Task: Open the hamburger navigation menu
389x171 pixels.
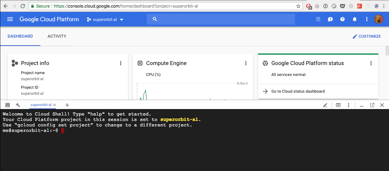Action: [10, 19]
